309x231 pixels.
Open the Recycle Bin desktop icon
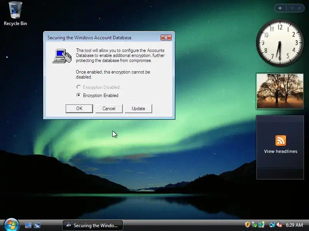[15, 14]
